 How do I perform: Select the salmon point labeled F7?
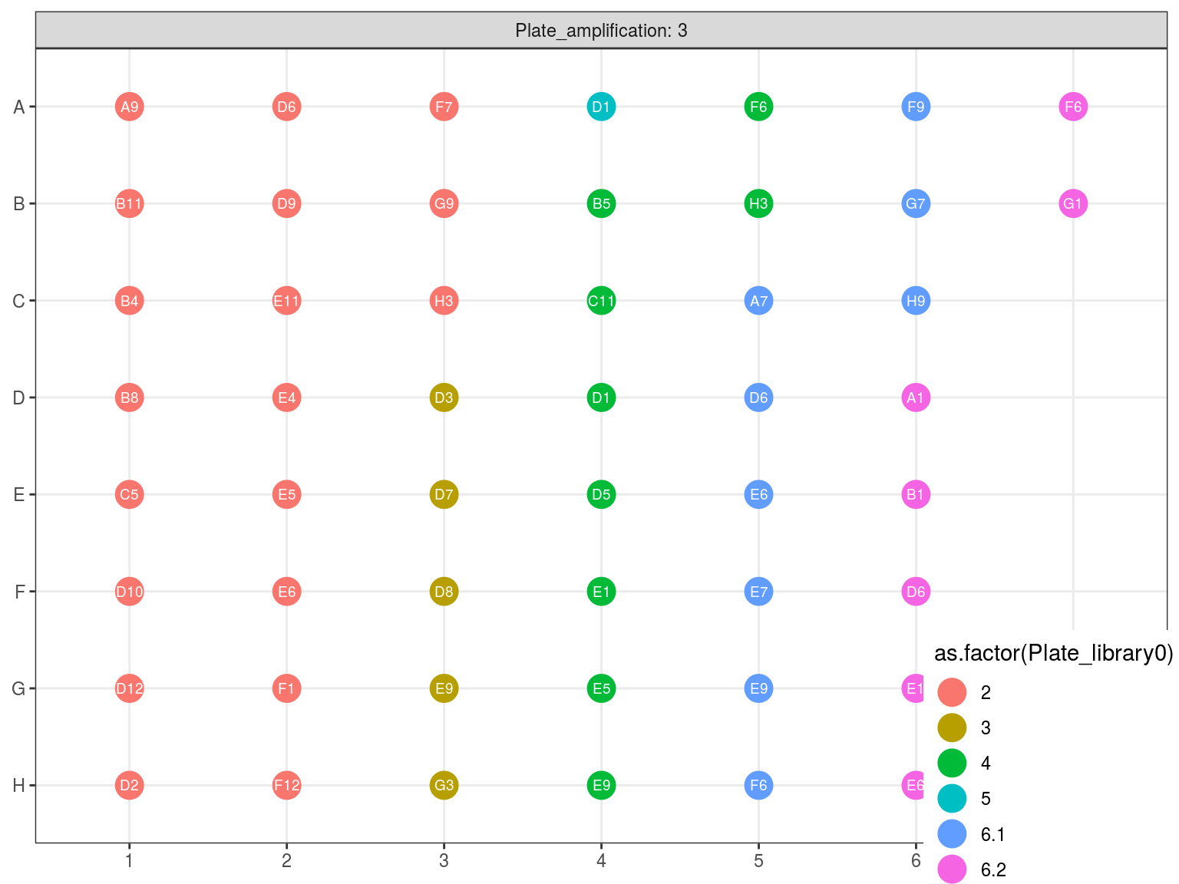click(x=444, y=107)
